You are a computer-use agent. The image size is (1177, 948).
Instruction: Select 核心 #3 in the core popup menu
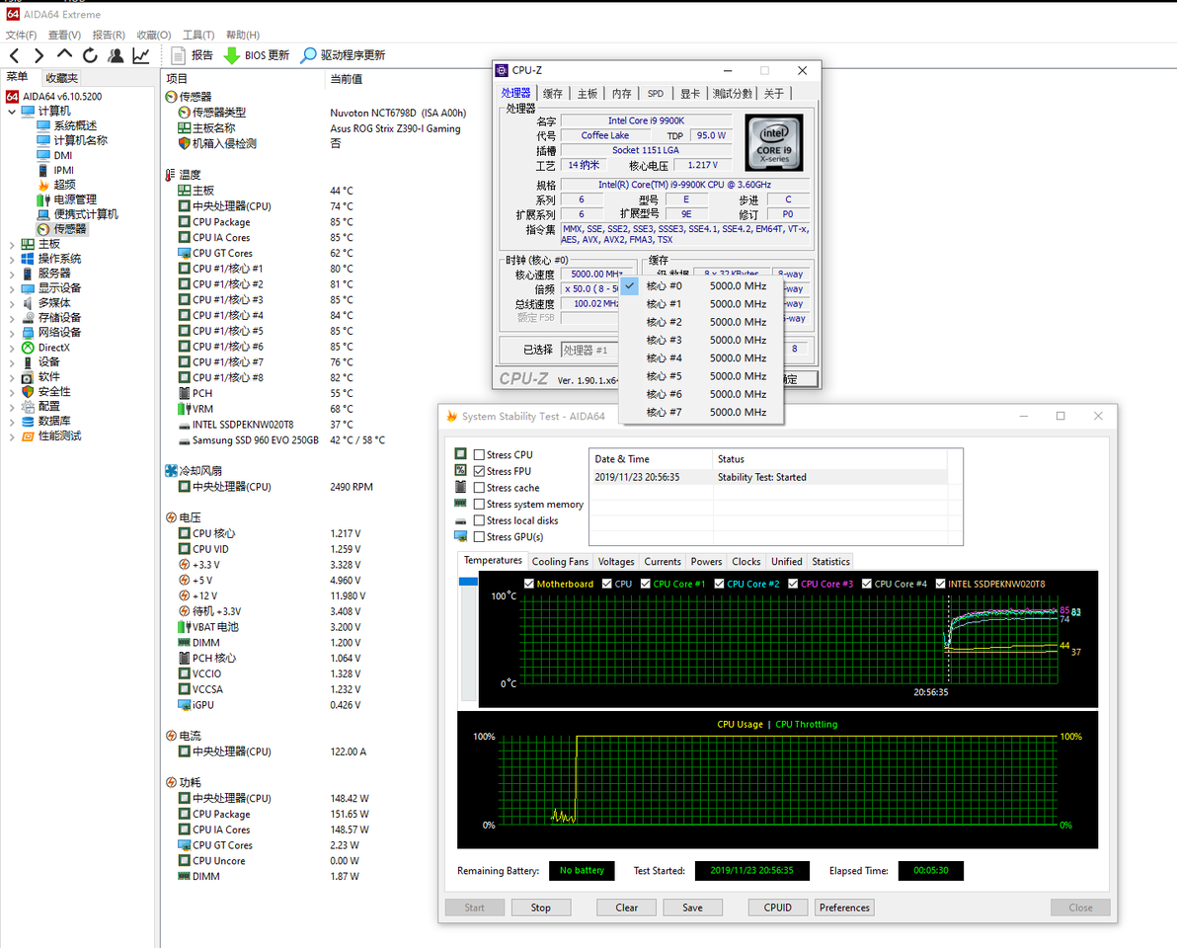(x=701, y=340)
